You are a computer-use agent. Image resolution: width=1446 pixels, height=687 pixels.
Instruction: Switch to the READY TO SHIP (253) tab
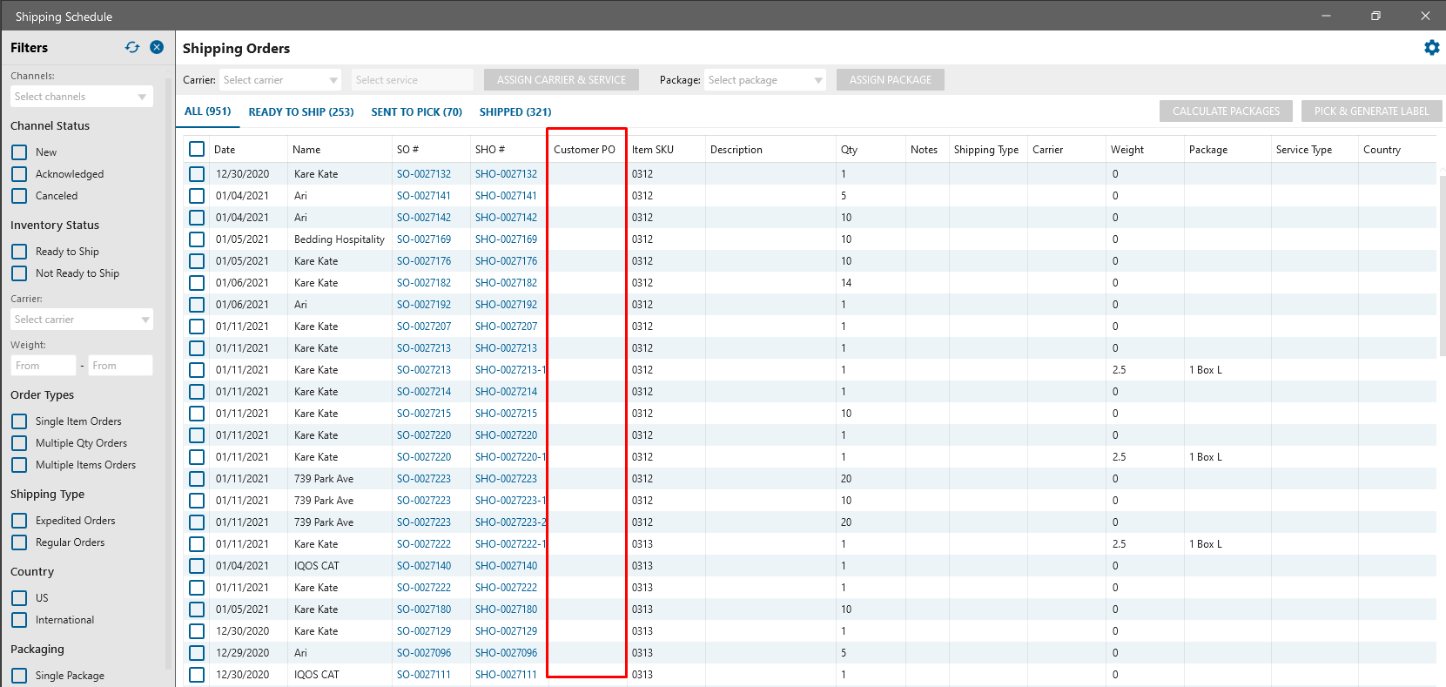click(x=301, y=112)
